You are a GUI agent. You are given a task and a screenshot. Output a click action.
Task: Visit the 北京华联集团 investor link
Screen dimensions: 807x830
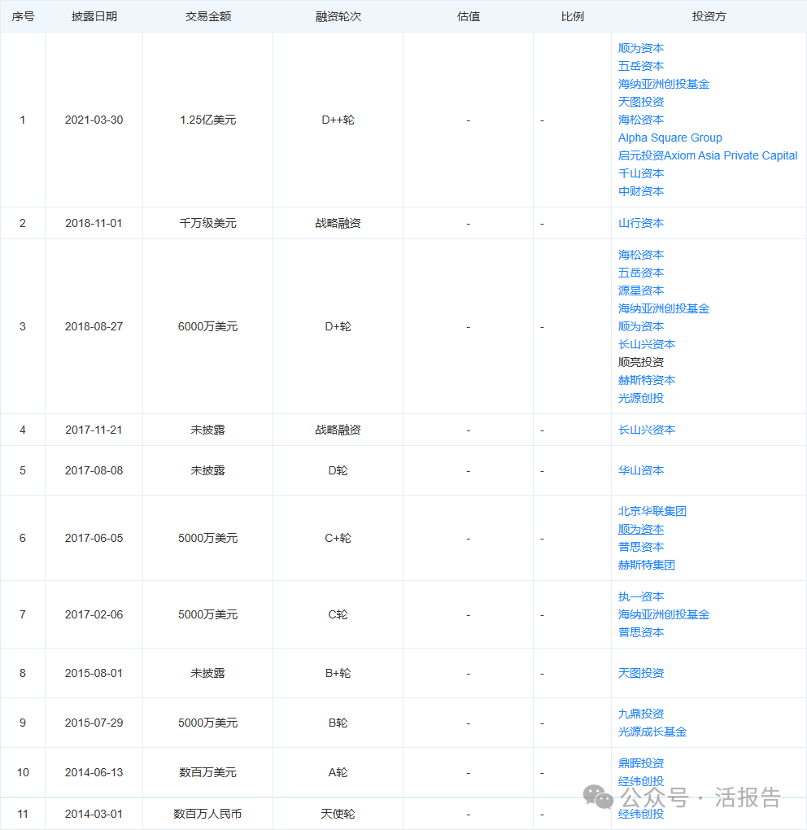click(652, 511)
